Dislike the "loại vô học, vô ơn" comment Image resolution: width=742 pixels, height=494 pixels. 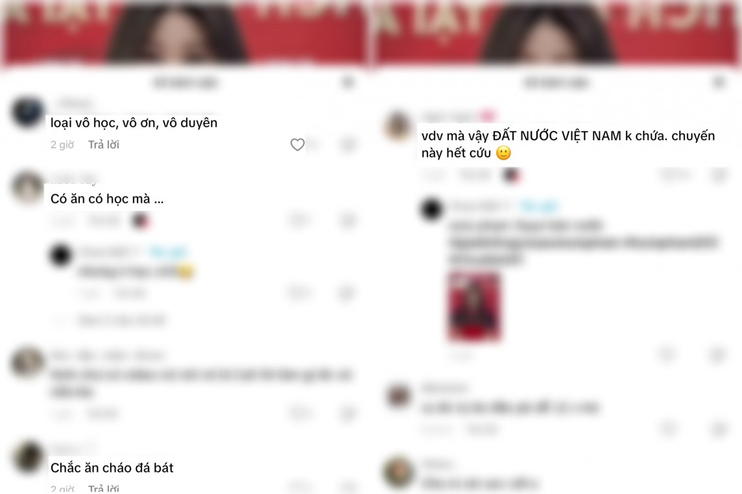pyautogui.click(x=348, y=145)
